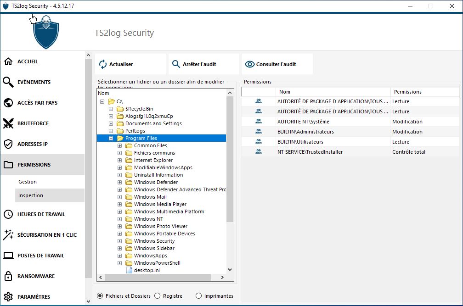Click the refresh arrows icon on Actualiser

point(103,64)
